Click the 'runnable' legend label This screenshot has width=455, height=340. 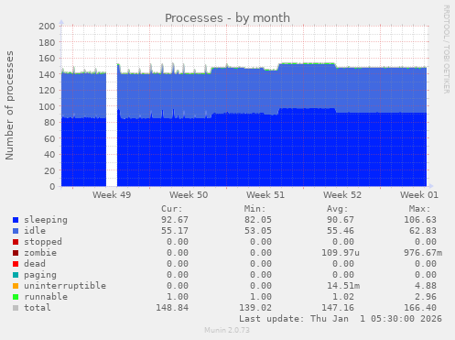click(46, 297)
